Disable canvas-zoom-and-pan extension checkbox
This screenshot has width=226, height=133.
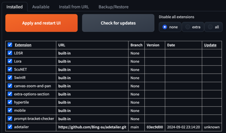click(10, 86)
